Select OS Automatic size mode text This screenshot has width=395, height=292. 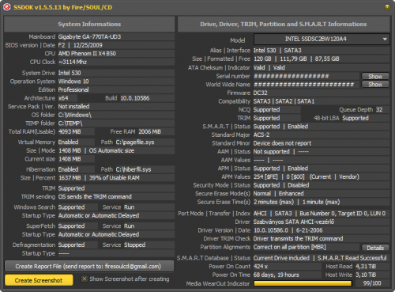click(111, 150)
